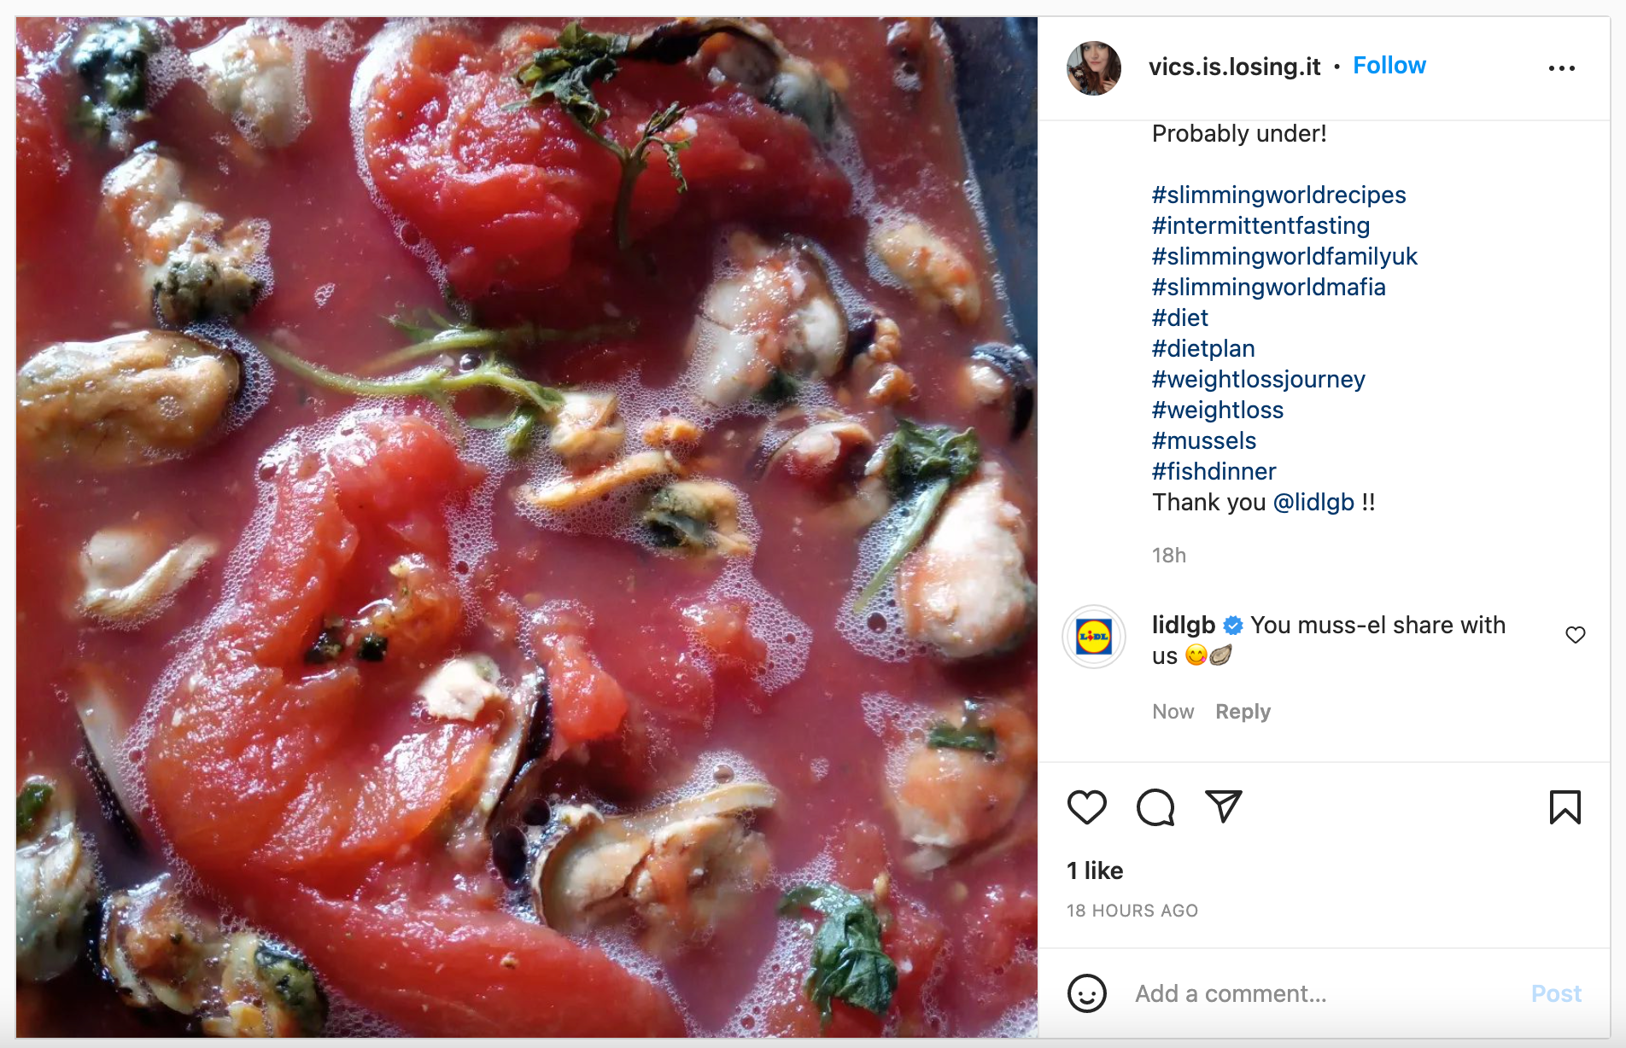Open emoji picker smiley icon

[1086, 993]
